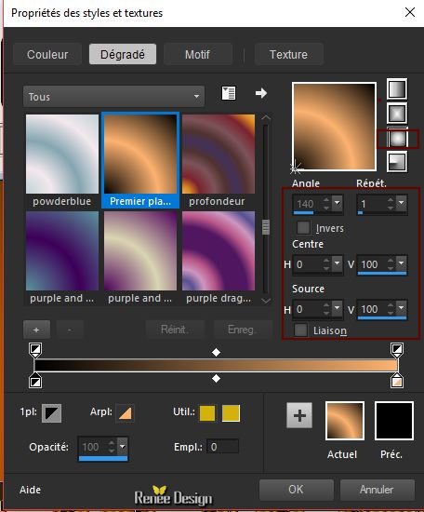Switch to the Couleur tab
The image size is (424, 512).
click(47, 54)
